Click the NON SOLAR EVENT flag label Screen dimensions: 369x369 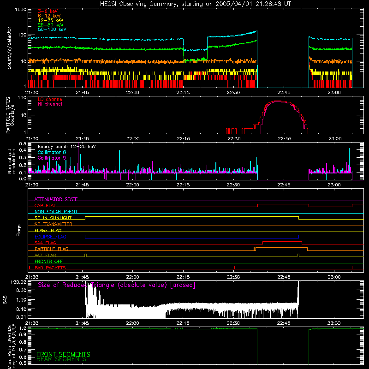pos(56,212)
